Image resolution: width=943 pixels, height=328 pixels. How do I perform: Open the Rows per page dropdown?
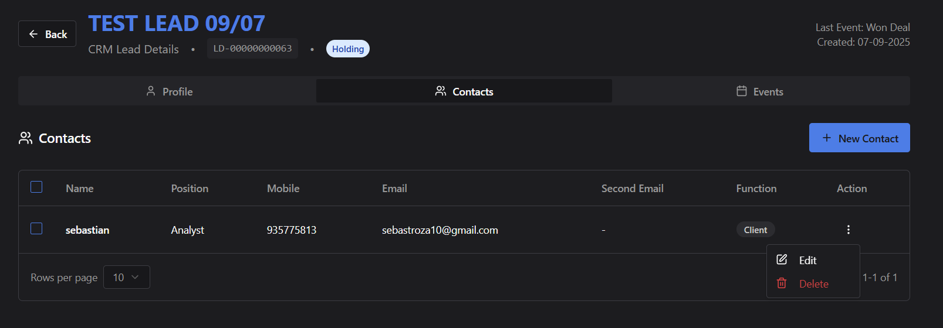coord(126,277)
